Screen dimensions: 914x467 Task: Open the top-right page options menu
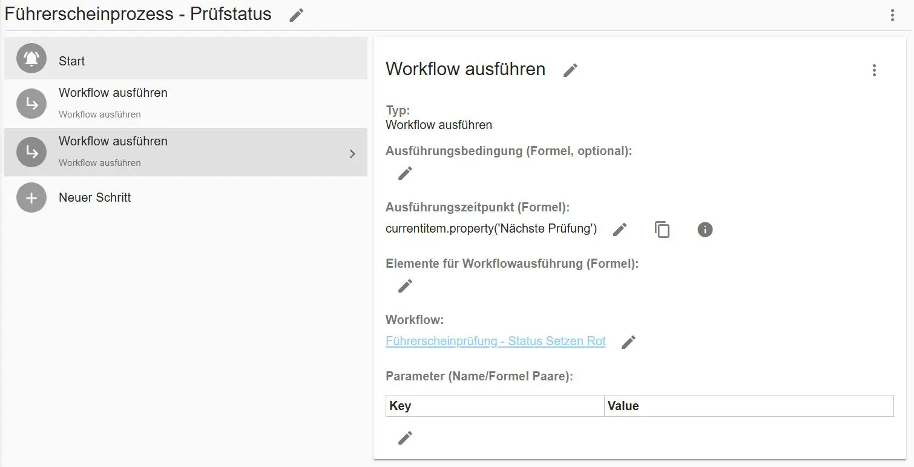point(892,15)
